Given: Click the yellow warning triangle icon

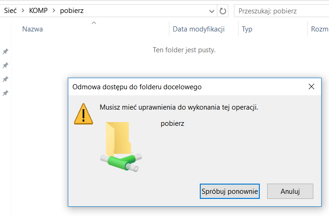Looking at the screenshot, I should [x=84, y=114].
